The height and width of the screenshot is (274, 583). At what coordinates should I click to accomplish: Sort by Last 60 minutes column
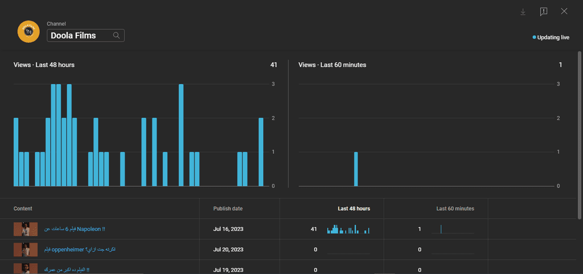click(x=455, y=208)
